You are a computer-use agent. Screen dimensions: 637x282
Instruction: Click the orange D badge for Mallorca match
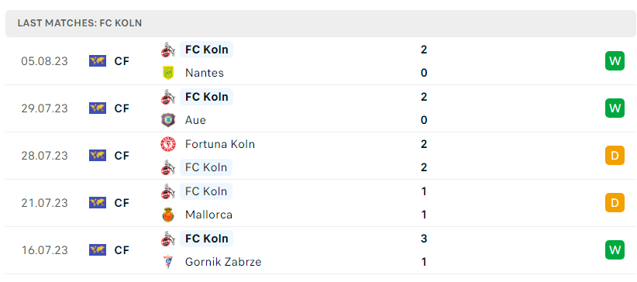615,203
